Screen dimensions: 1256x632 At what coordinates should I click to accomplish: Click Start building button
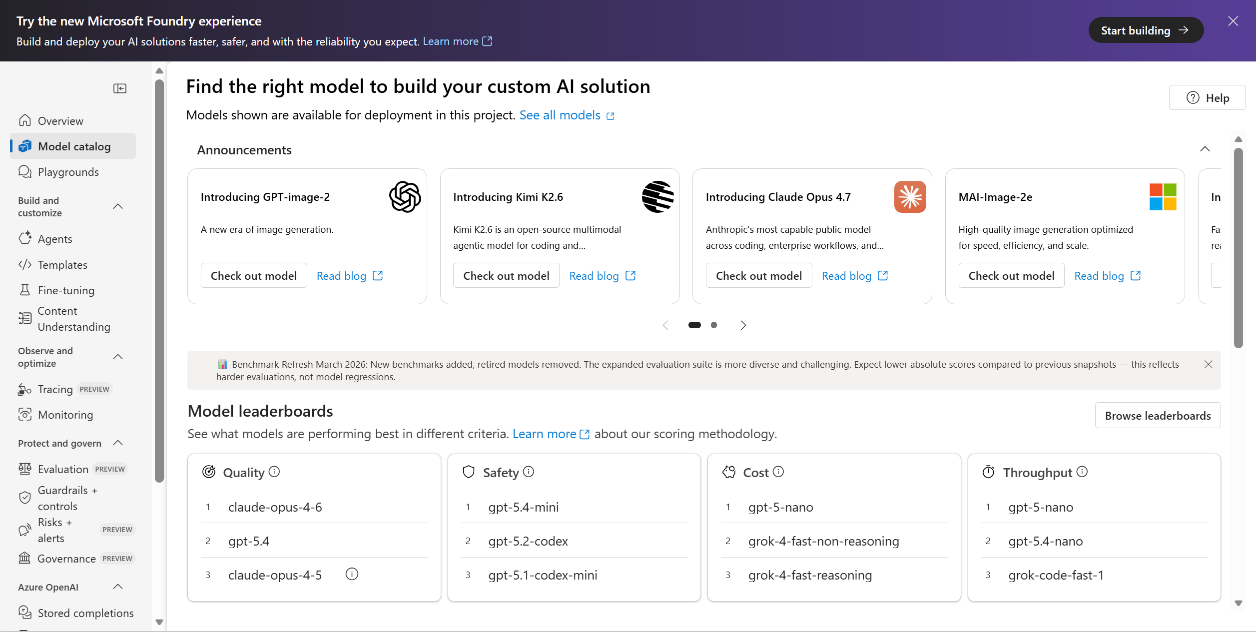coord(1146,30)
